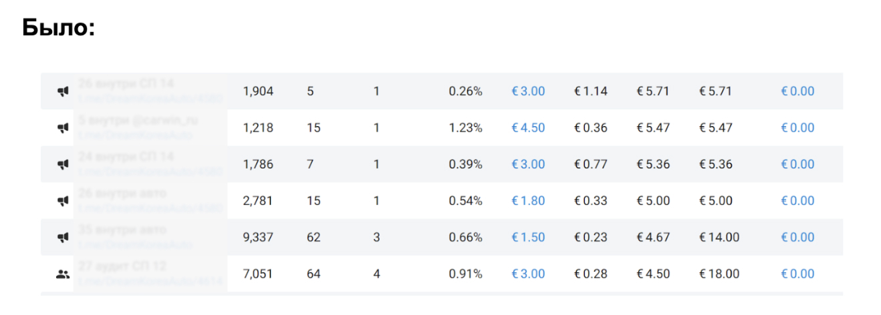Click €3.00 link in the 0.26% row
This screenshot has height=315, width=881.
tap(528, 91)
